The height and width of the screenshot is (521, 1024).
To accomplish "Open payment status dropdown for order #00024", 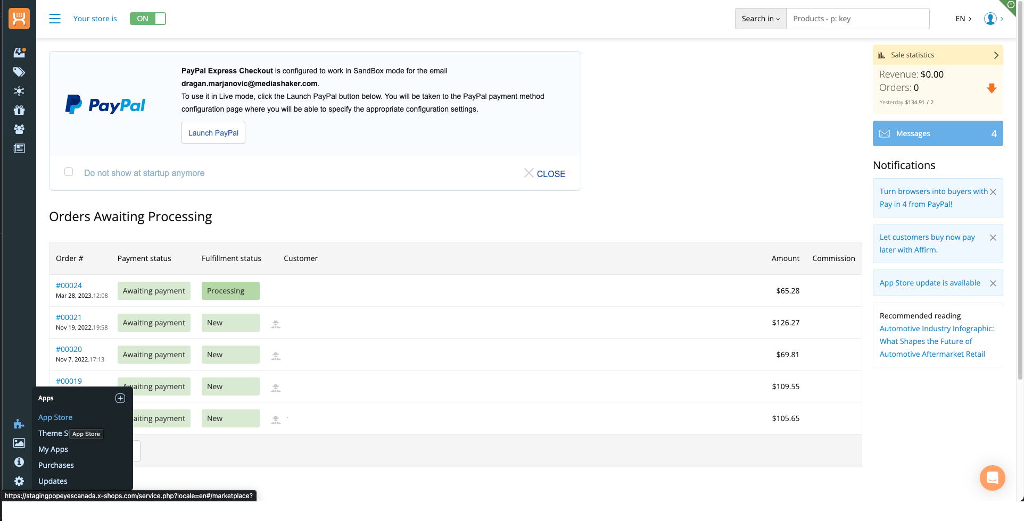I will coord(154,291).
